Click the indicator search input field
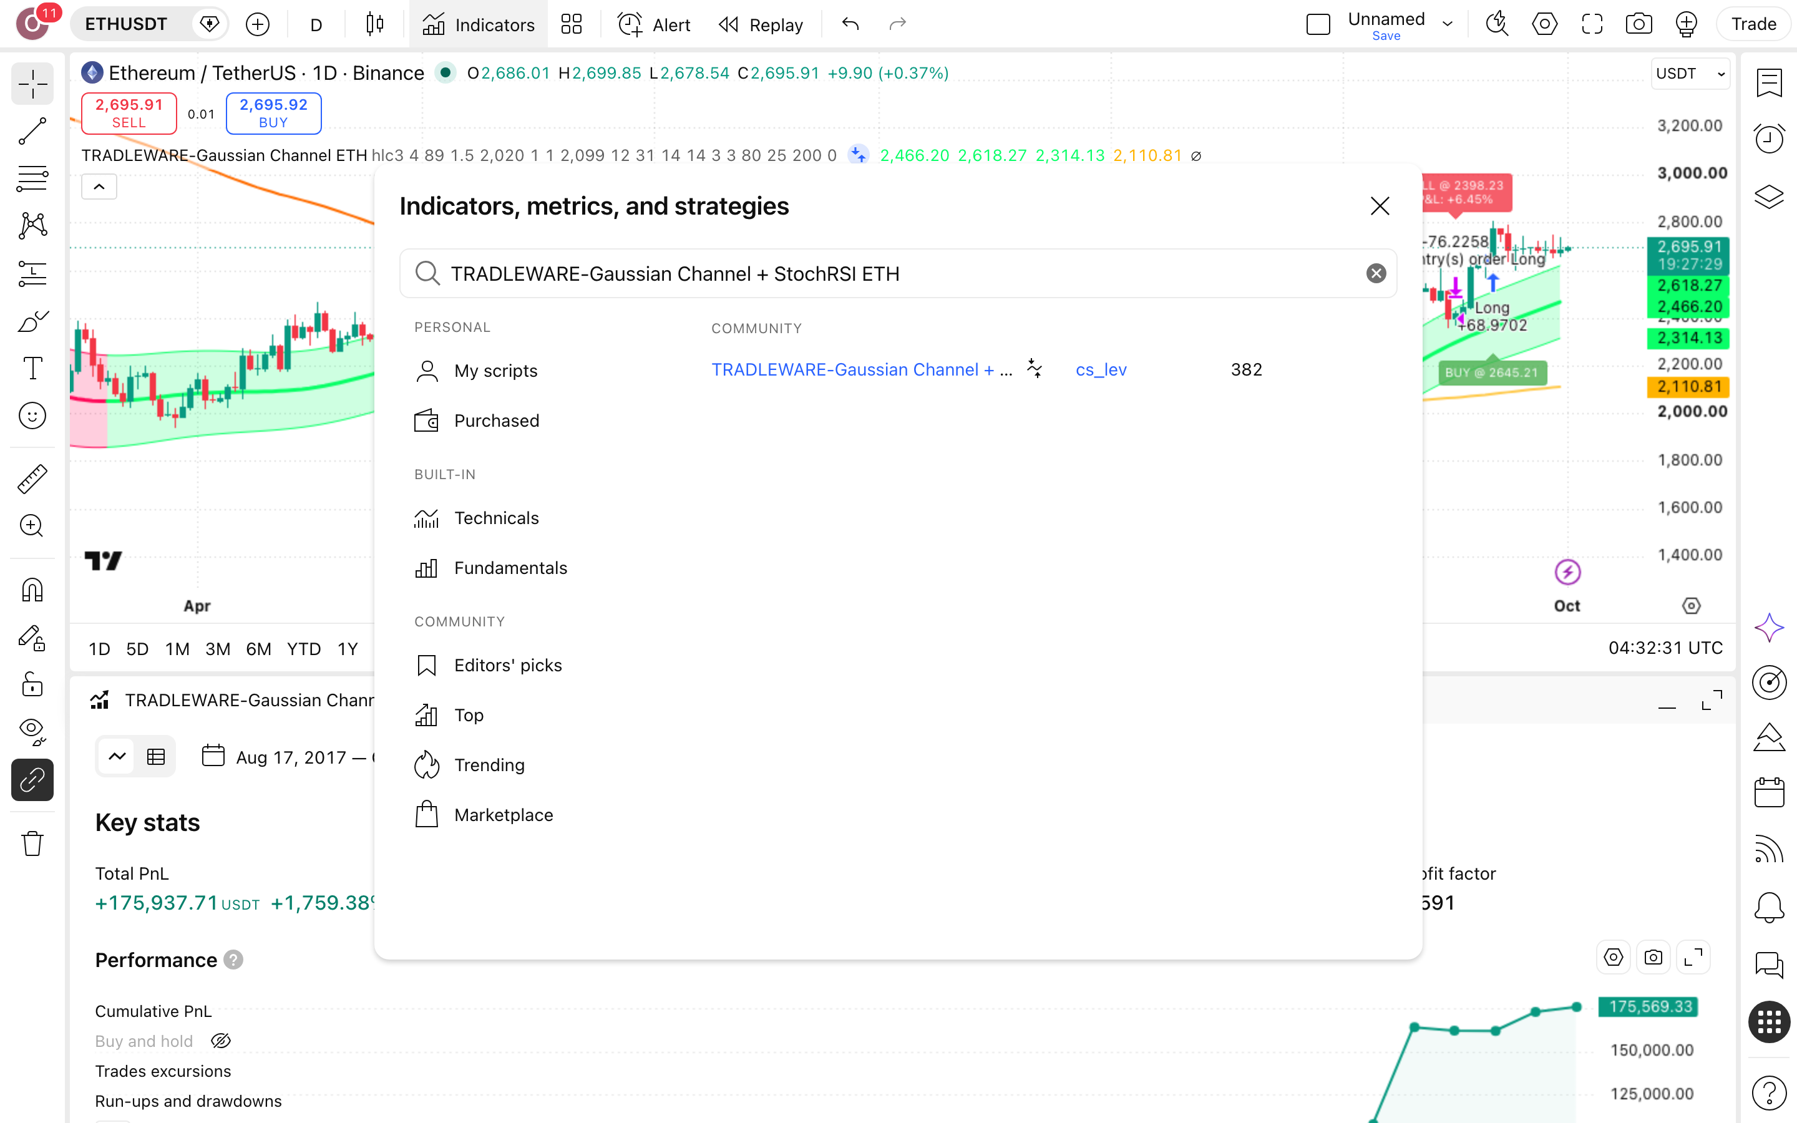Image resolution: width=1797 pixels, height=1123 pixels. tap(898, 274)
